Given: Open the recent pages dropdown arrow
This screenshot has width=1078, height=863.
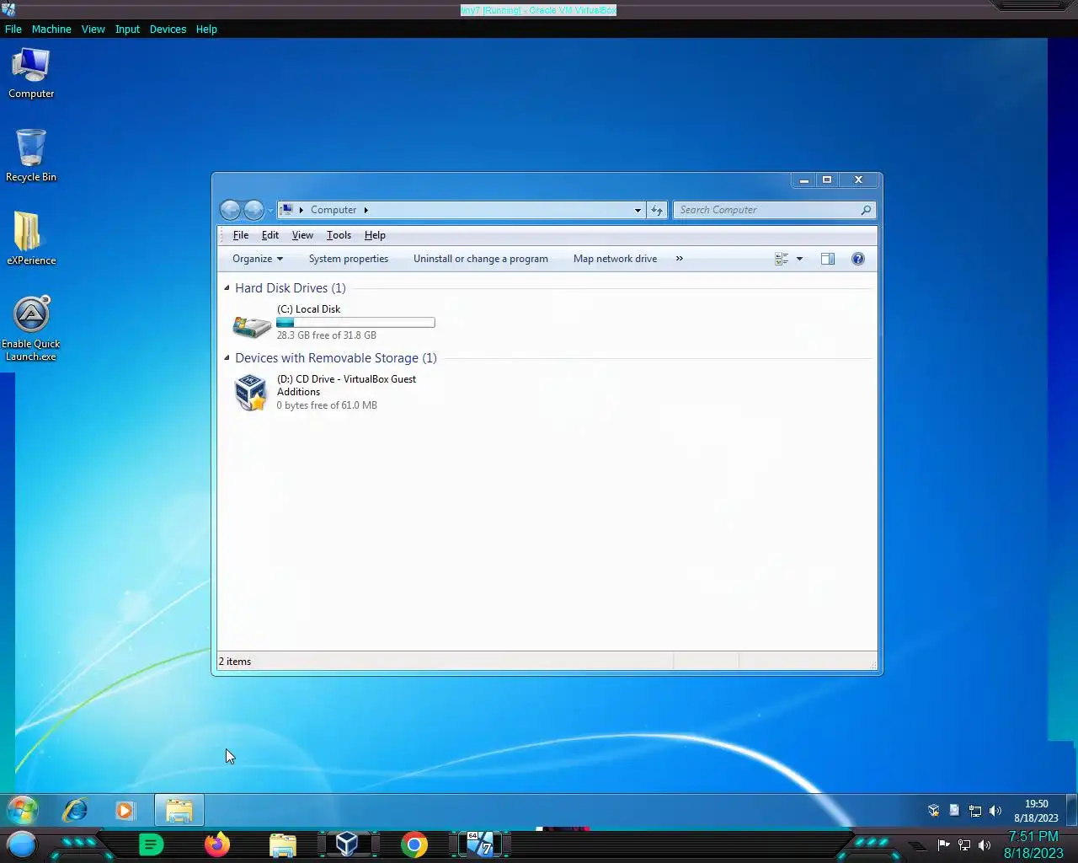Looking at the screenshot, I should pos(270,210).
